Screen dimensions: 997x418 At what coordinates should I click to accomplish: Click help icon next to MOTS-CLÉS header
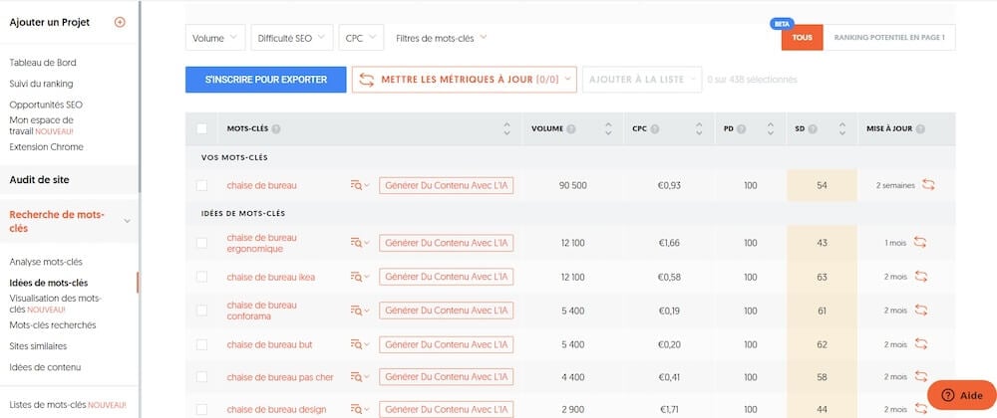(276, 128)
